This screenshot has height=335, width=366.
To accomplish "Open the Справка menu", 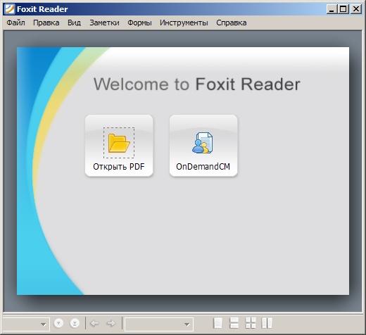I will click(232, 23).
